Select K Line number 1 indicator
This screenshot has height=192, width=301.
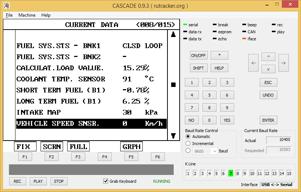pos(188,173)
